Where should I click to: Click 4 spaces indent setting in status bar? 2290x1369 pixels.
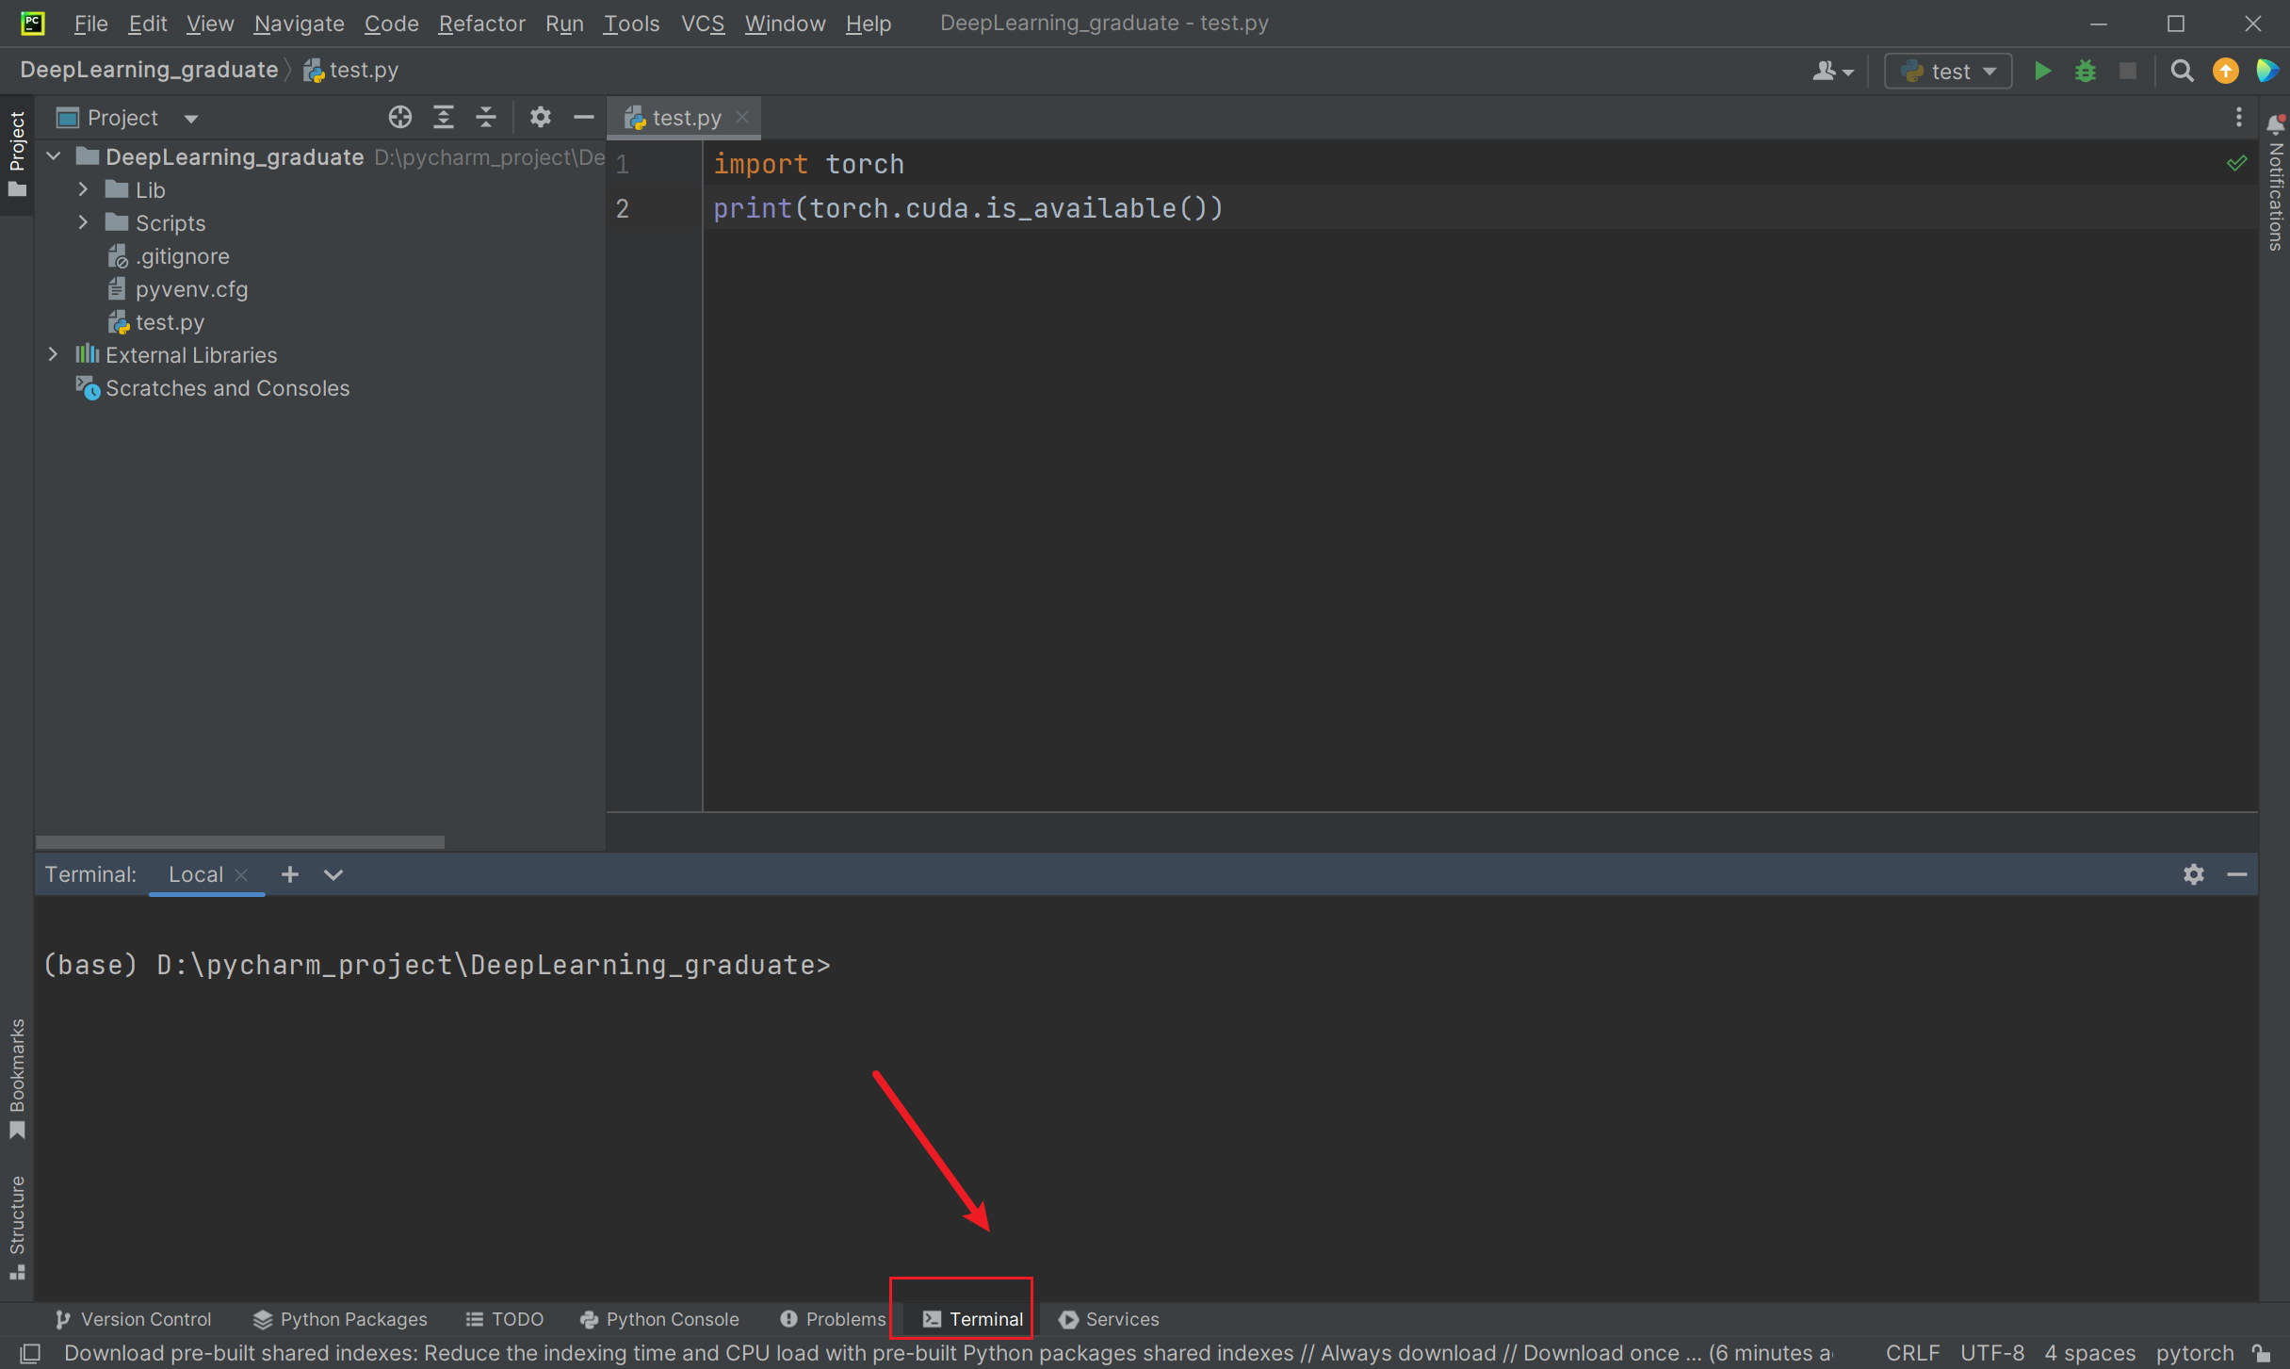coord(2089,1354)
